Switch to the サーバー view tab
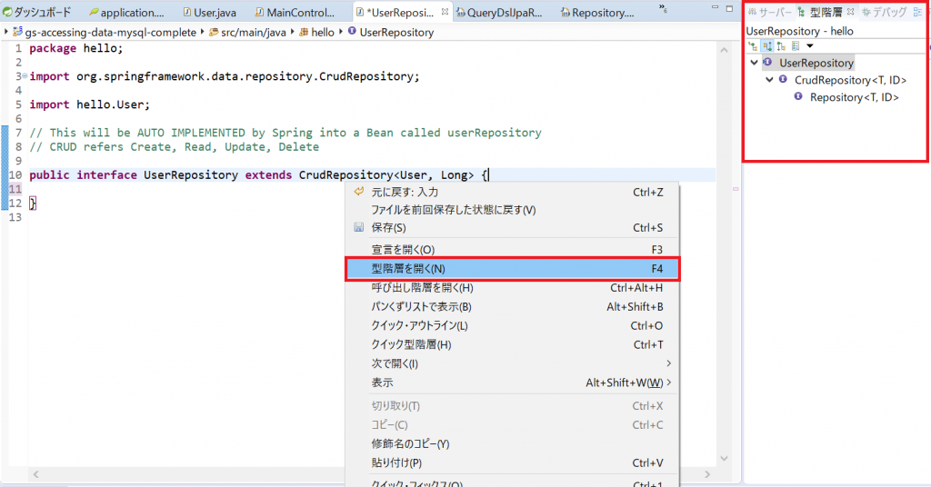The height and width of the screenshot is (487, 931). point(769,13)
